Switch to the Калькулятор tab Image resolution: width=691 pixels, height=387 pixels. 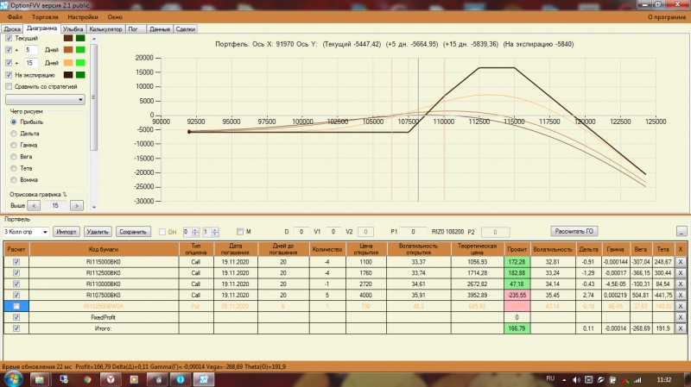[105, 29]
